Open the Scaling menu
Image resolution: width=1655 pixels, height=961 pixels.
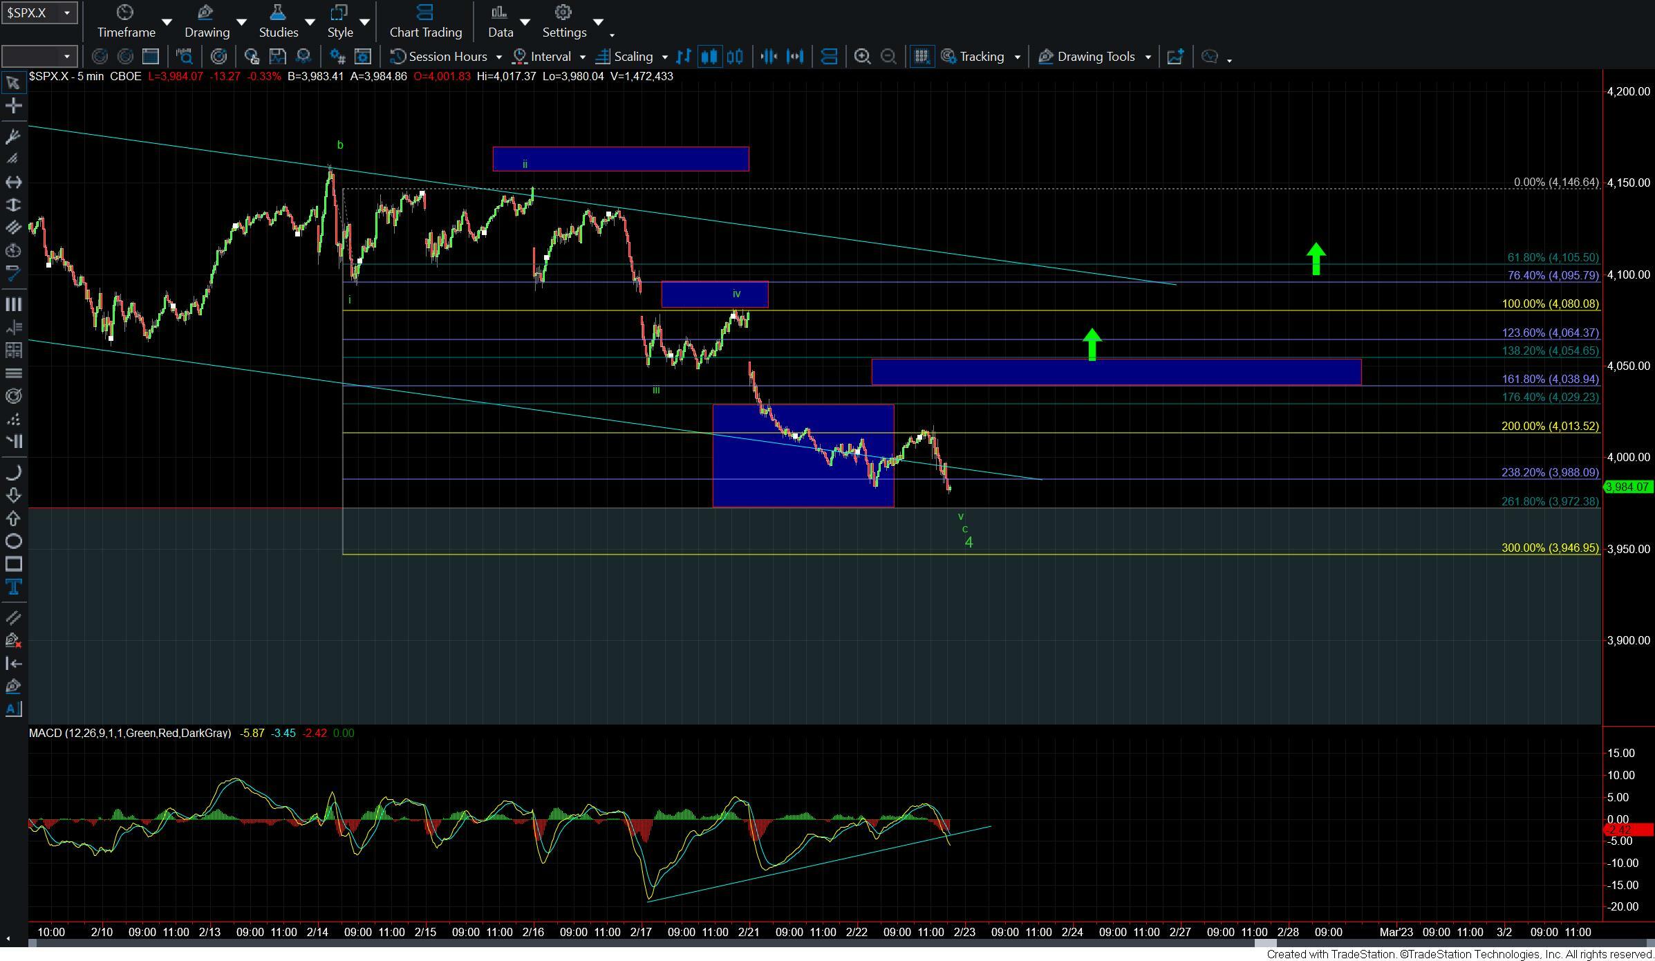click(633, 57)
